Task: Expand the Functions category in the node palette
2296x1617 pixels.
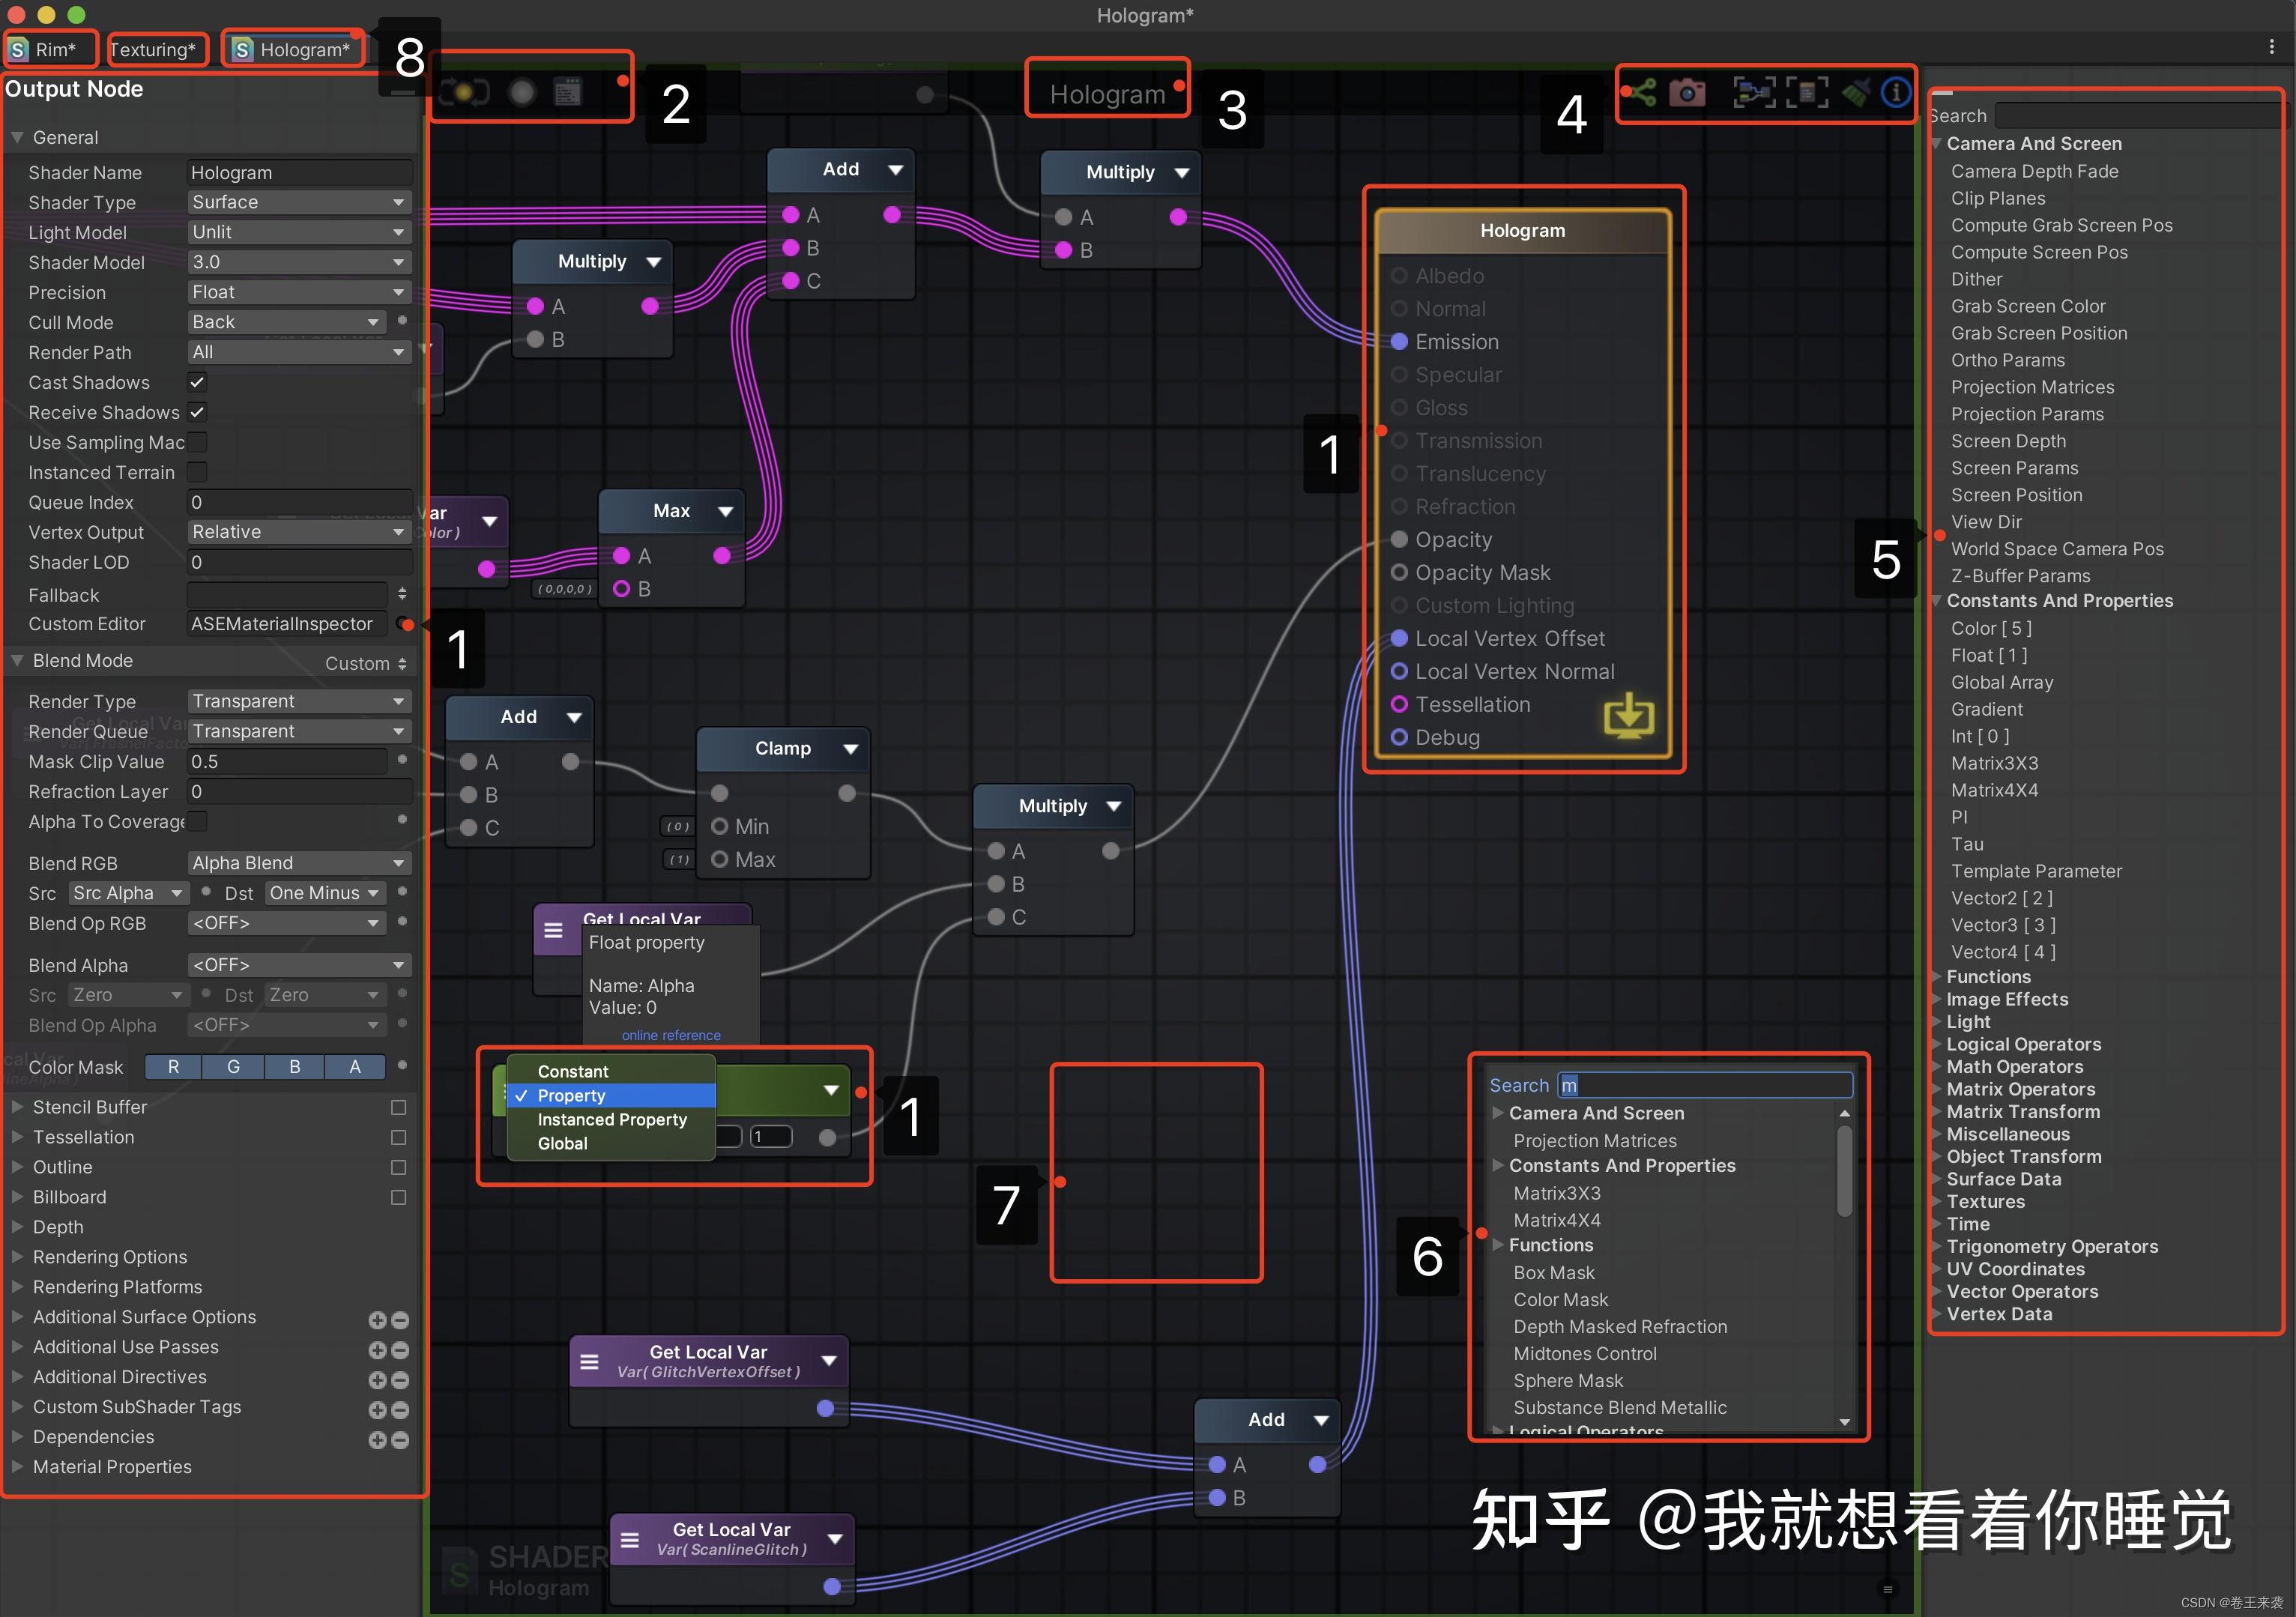Action: [x=1990, y=976]
